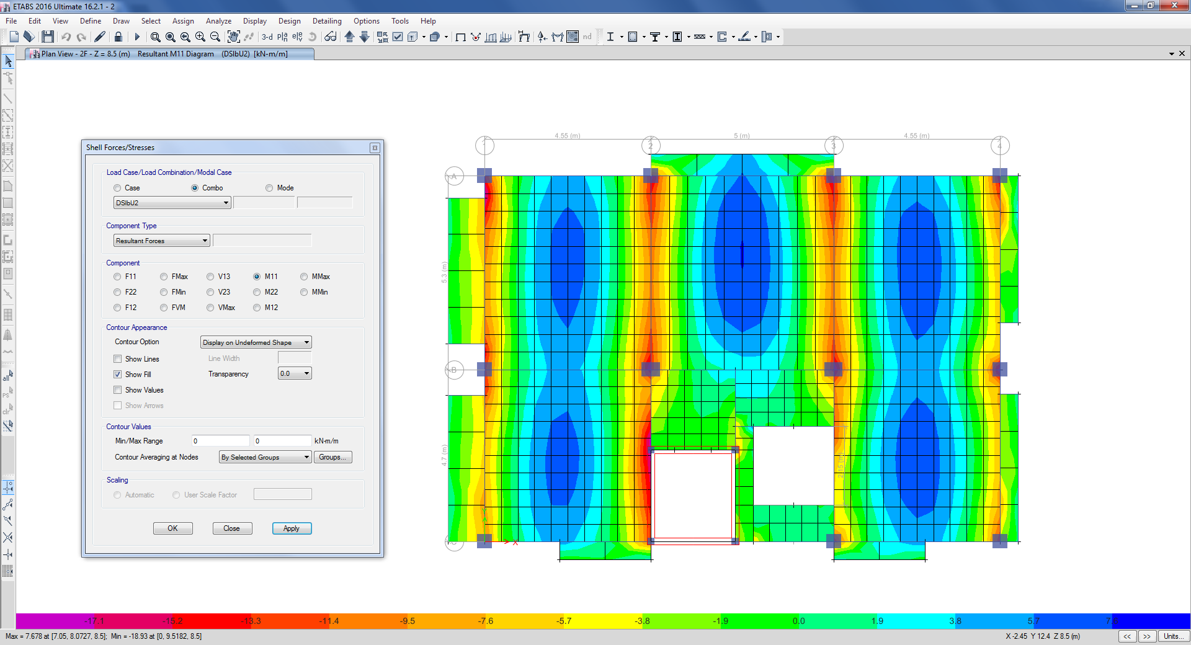The height and width of the screenshot is (645, 1191).
Task: Open the Detailing menu
Action: pos(327,20)
